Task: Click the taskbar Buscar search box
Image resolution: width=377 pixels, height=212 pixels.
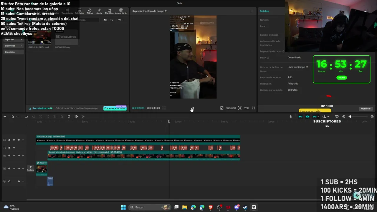Action: (x=151, y=207)
